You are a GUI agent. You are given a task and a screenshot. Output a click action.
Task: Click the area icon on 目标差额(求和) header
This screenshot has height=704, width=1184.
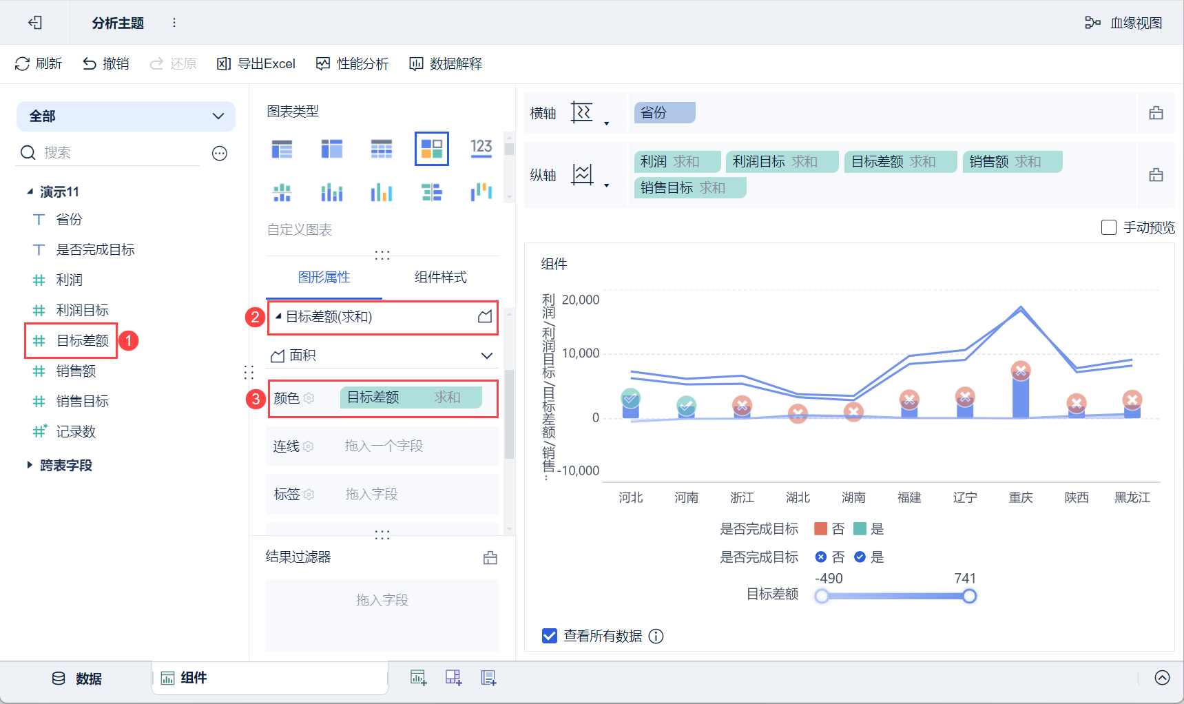(x=486, y=317)
